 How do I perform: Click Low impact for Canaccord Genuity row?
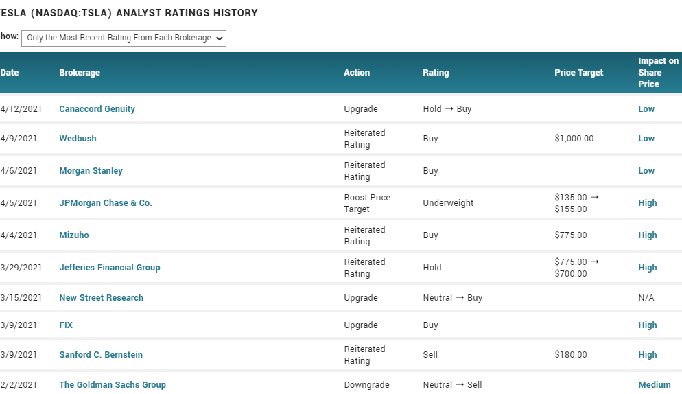click(646, 109)
